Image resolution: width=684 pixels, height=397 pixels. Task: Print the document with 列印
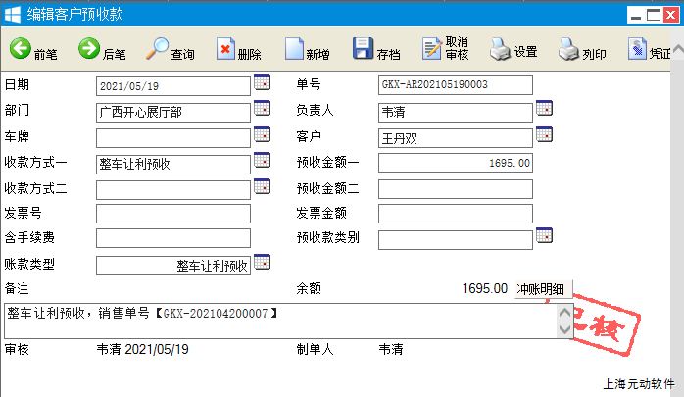tap(582, 50)
